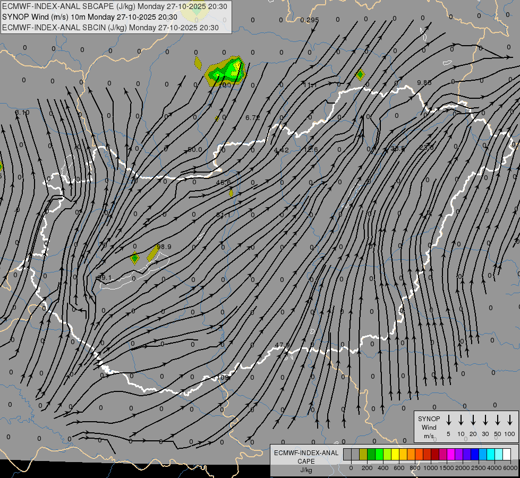520x478 pixels.
Task: Click the wind arrow above the 20 label
Action: click(473, 420)
